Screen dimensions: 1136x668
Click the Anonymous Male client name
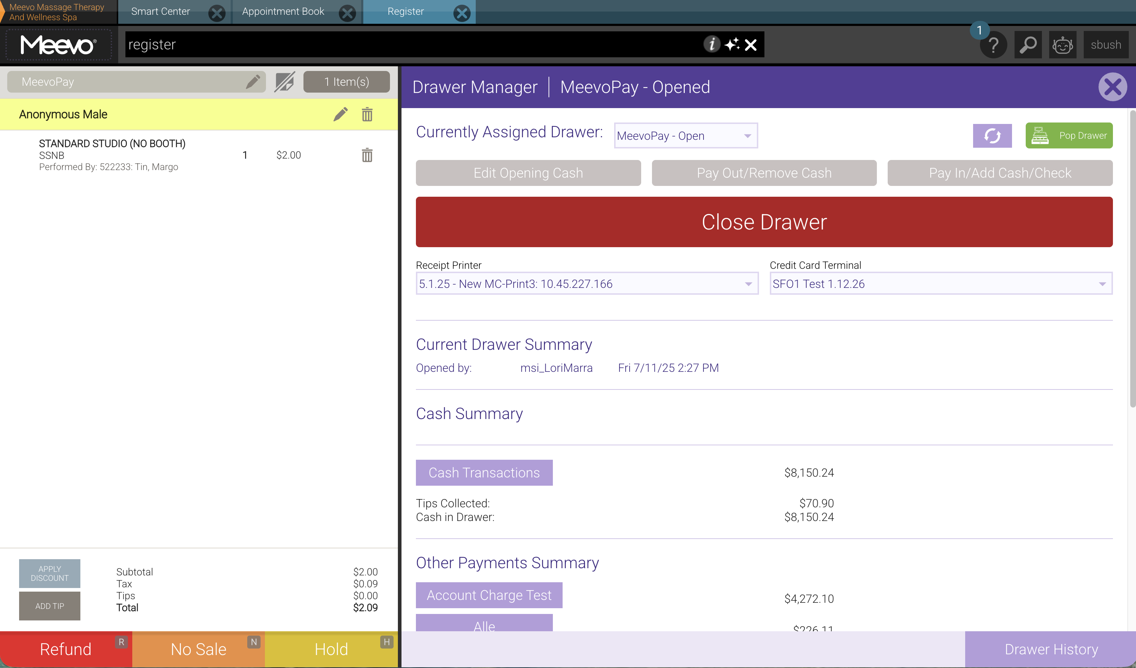click(63, 114)
